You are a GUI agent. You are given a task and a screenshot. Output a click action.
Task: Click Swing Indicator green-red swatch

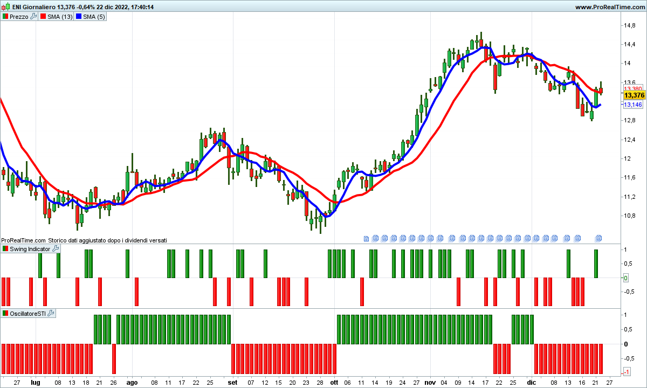pyautogui.click(x=5, y=249)
